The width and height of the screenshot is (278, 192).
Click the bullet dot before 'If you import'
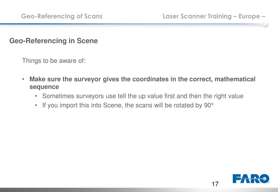pyautogui.click(x=36, y=105)
